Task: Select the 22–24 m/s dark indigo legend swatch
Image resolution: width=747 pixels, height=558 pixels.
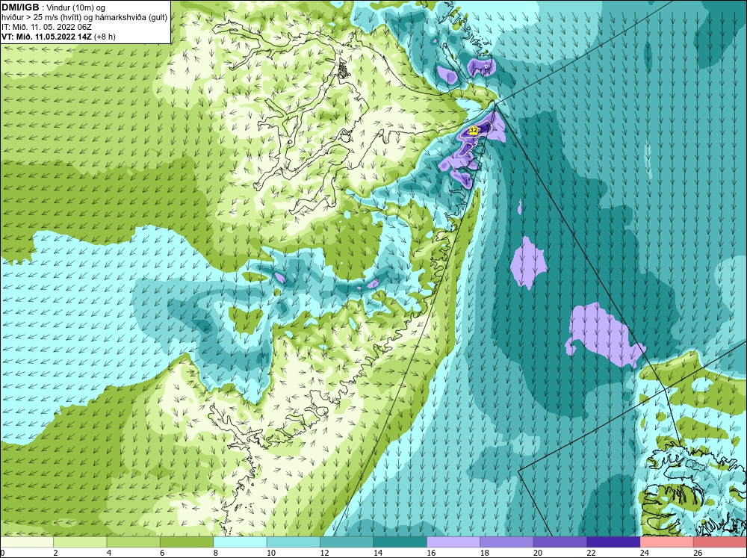Action: (613, 542)
